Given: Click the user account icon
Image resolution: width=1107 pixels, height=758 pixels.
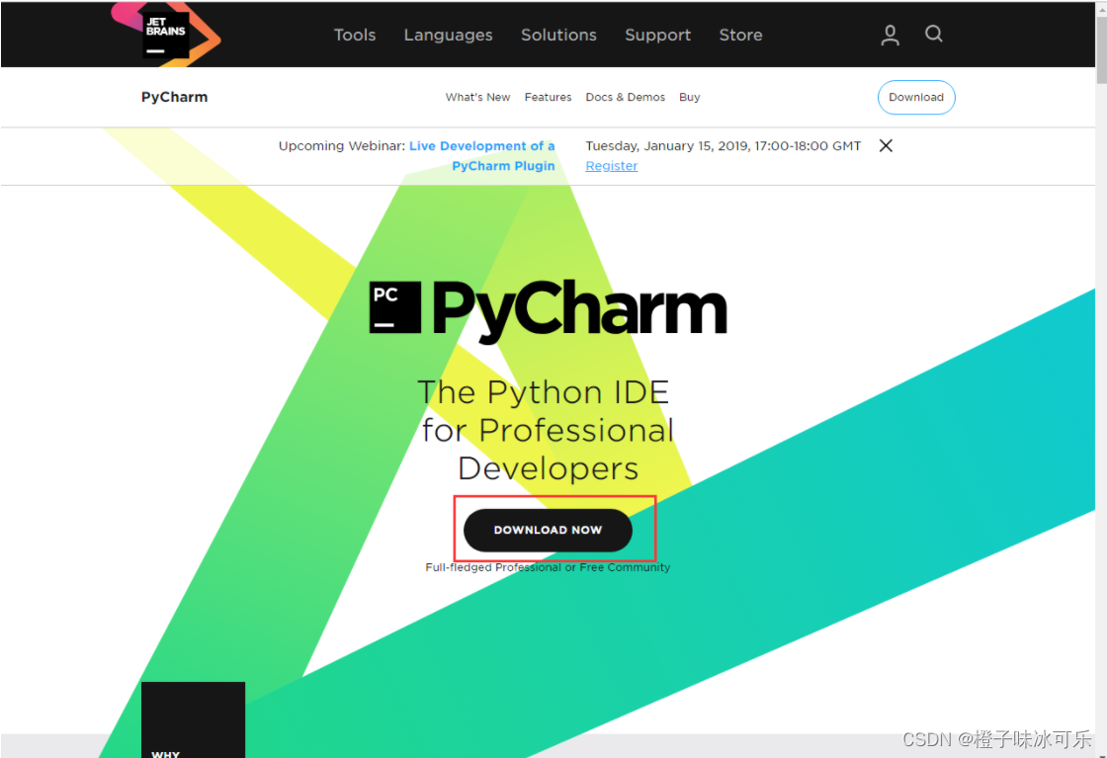Looking at the screenshot, I should [889, 34].
